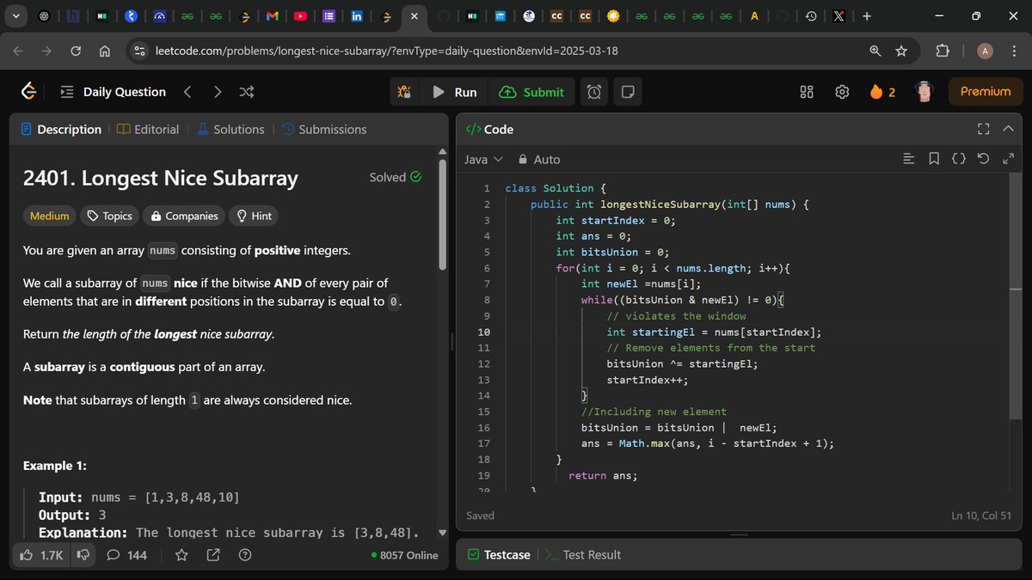The height and width of the screenshot is (580, 1032).
Task: Submit the solution
Action: point(532,92)
